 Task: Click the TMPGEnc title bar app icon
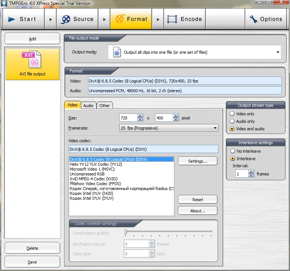[4, 3]
